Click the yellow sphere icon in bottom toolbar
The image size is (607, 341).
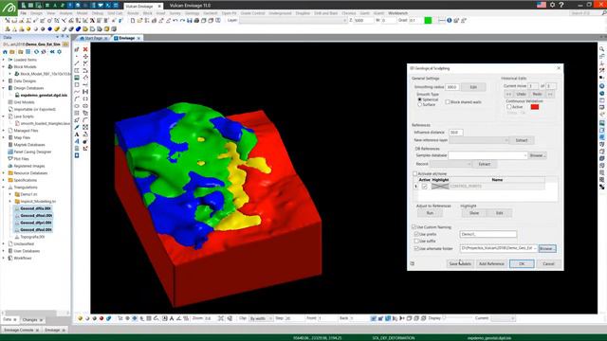coord(80,318)
